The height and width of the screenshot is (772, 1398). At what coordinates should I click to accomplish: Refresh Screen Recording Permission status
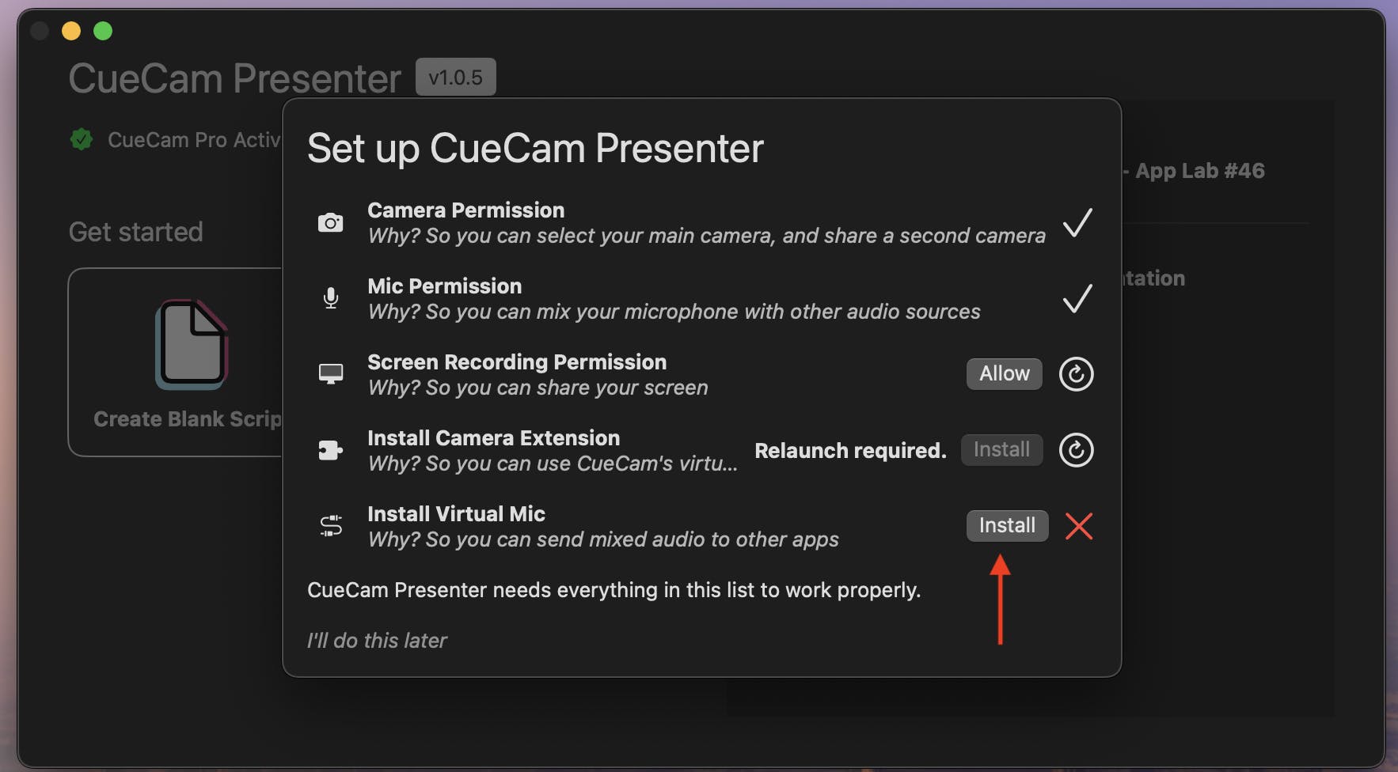(x=1076, y=374)
